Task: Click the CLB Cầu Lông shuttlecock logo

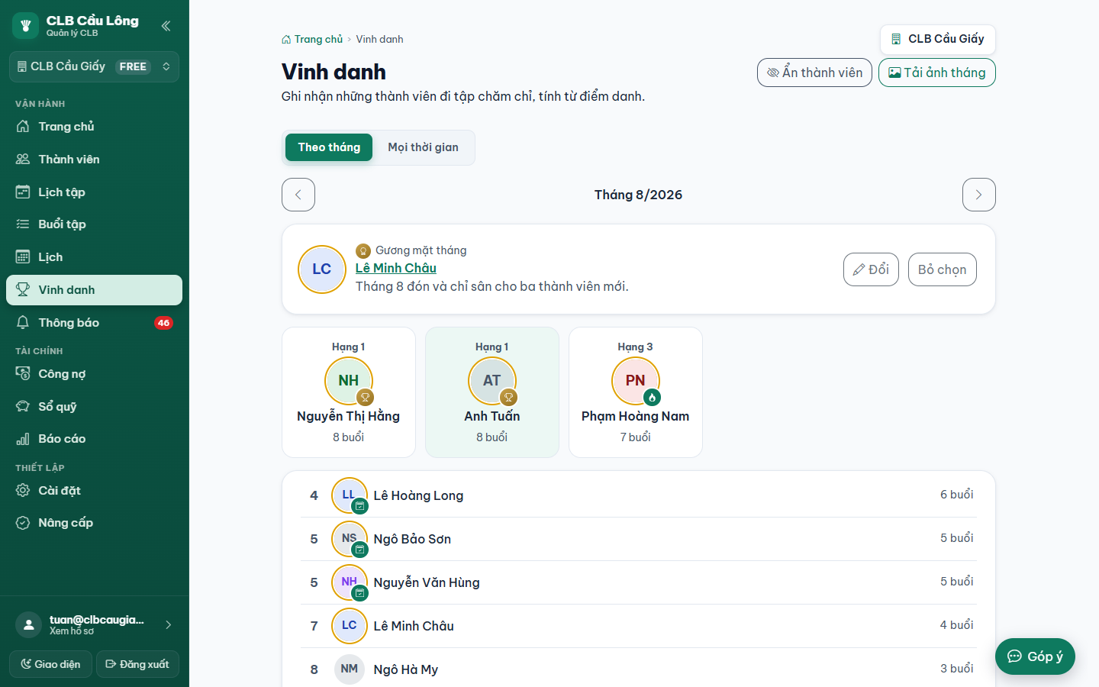Action: point(25,26)
